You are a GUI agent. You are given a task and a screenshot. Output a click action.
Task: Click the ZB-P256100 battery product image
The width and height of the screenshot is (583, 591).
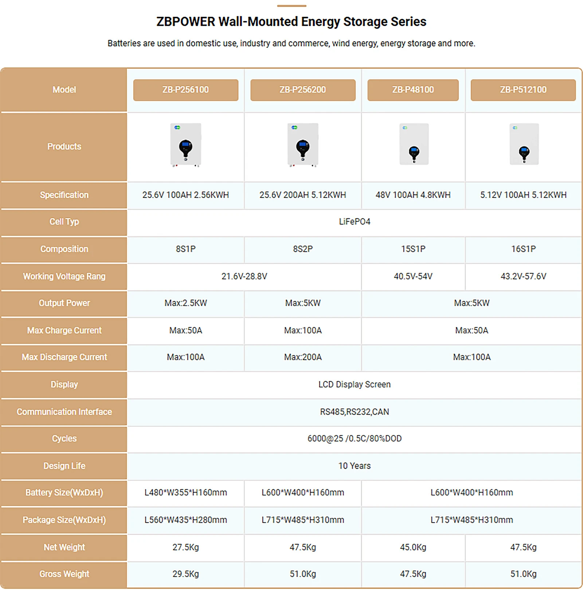[186, 145]
